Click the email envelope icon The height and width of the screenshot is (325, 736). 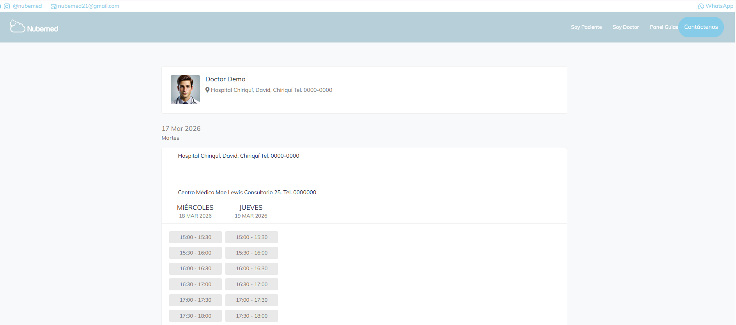click(x=53, y=7)
